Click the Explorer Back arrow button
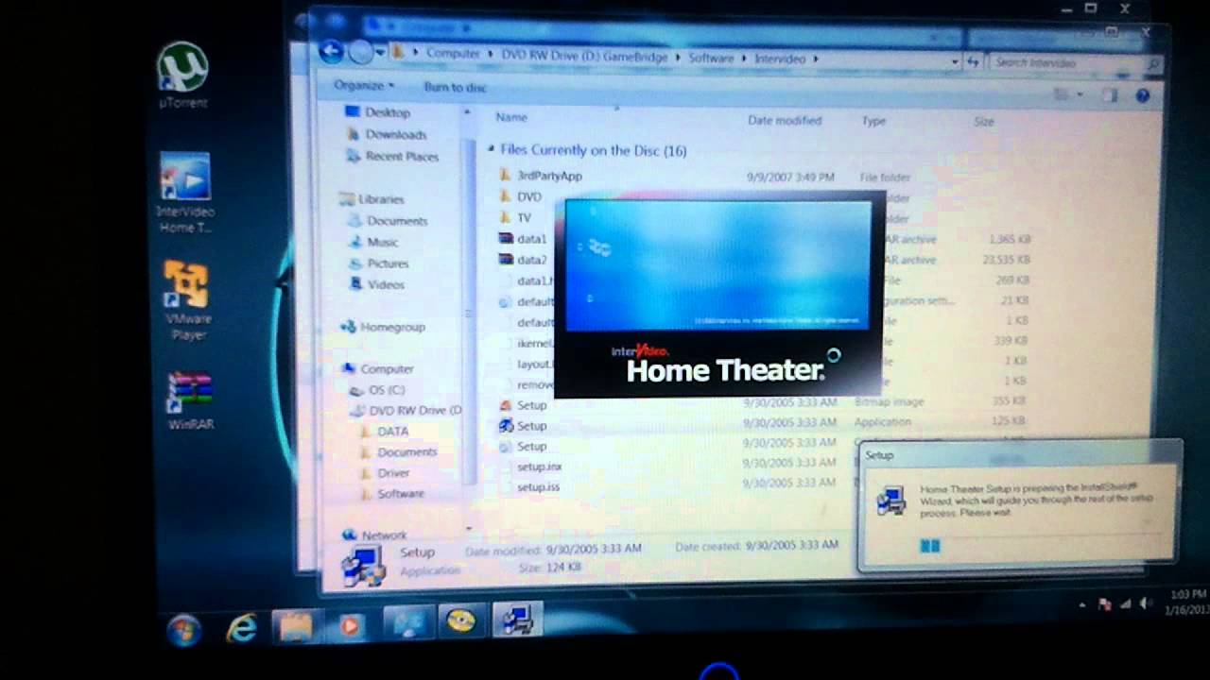The image size is (1210, 680). pyautogui.click(x=331, y=52)
